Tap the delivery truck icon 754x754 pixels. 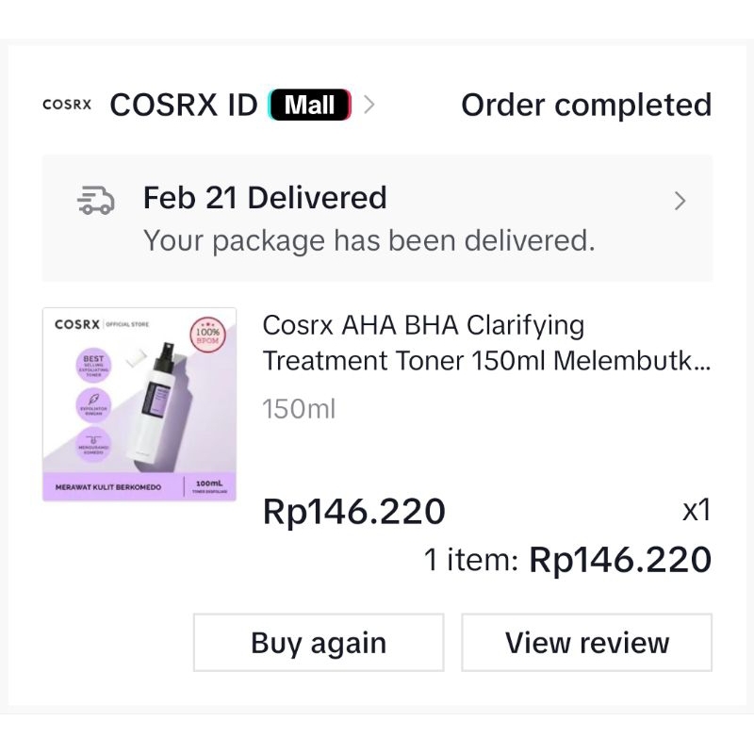pyautogui.click(x=95, y=201)
